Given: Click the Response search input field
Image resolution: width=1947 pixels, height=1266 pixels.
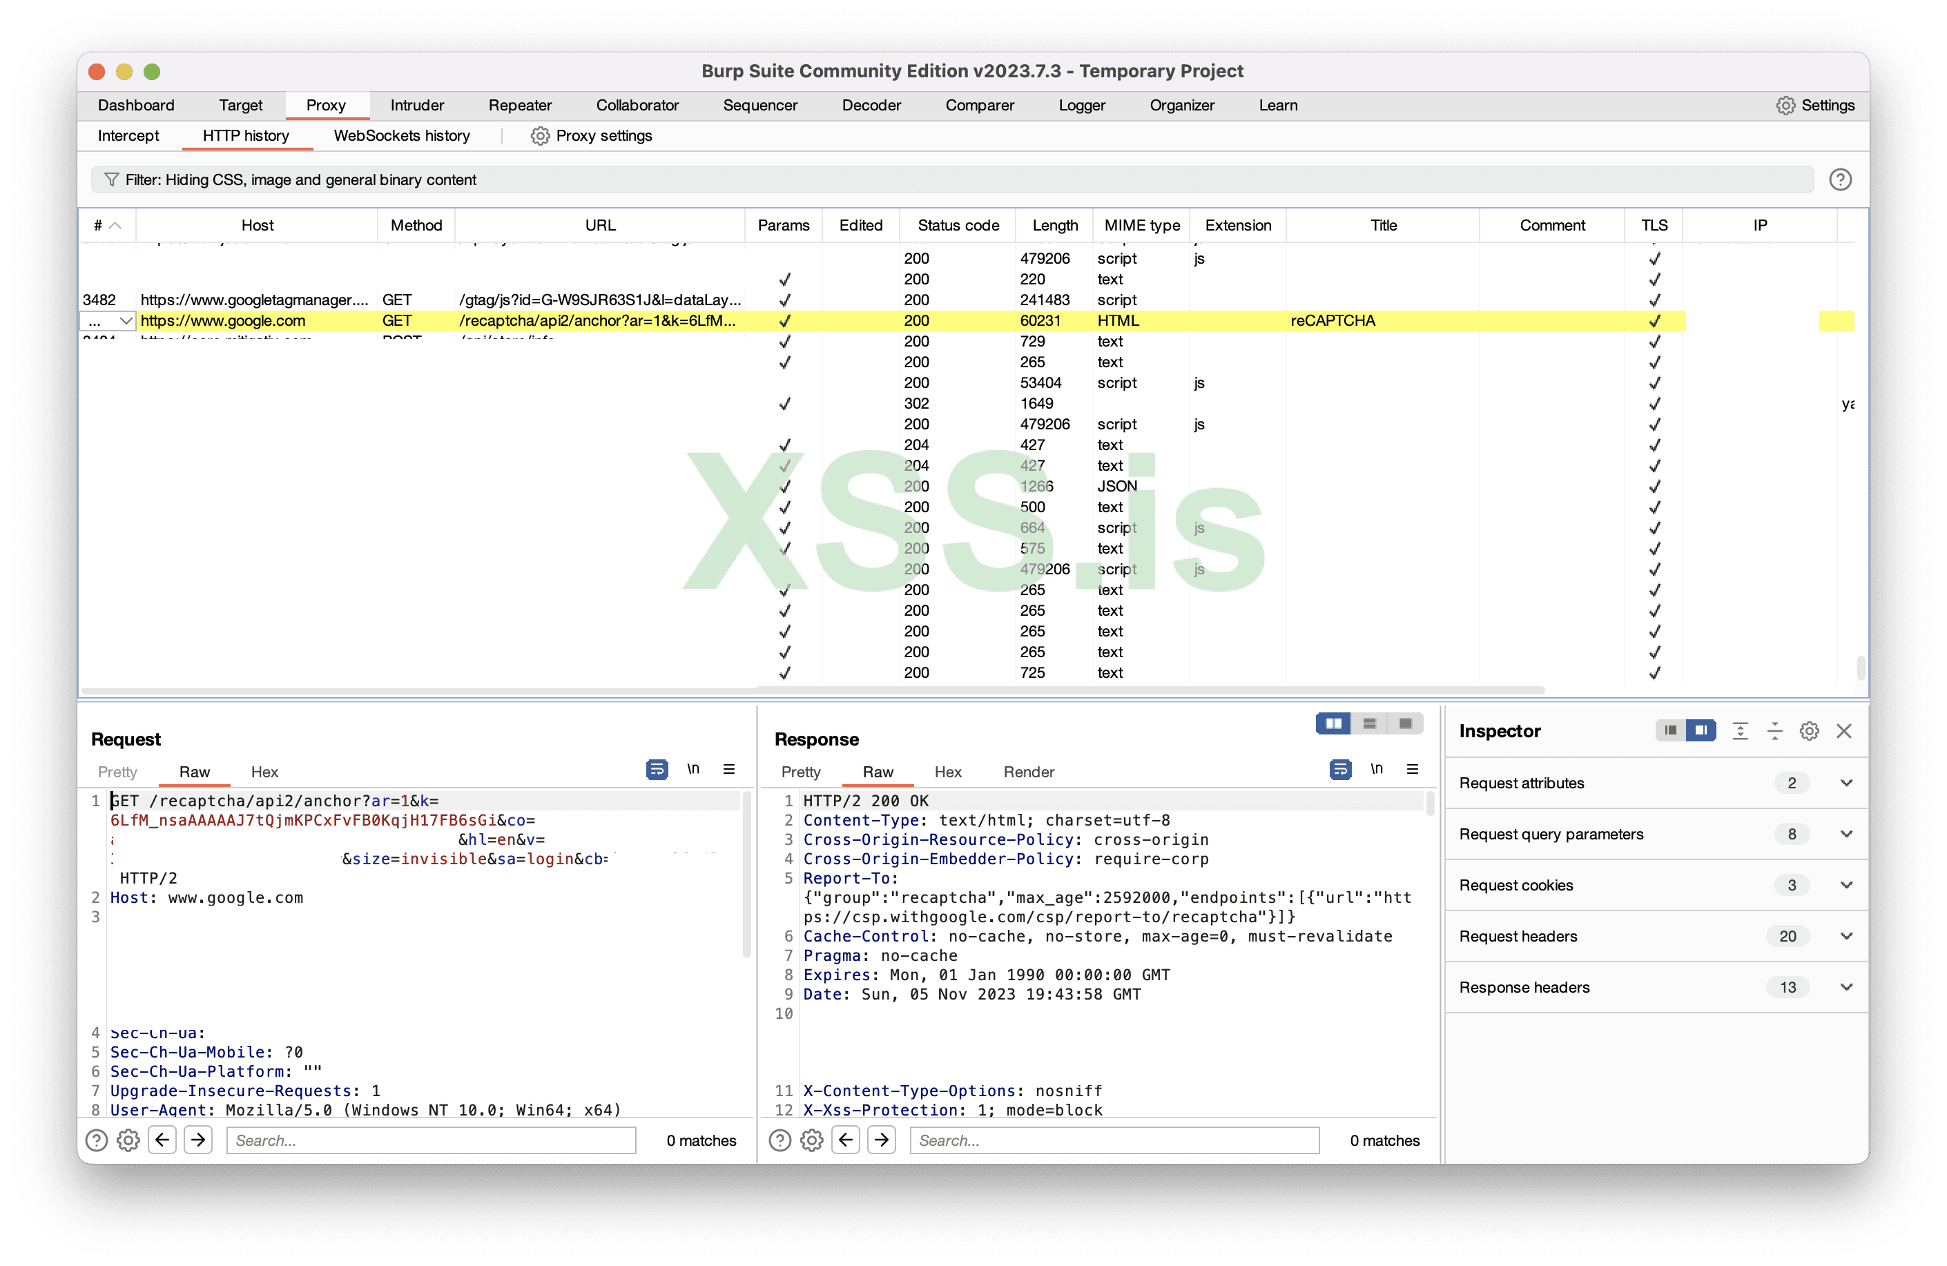Looking at the screenshot, I should click(x=1114, y=1140).
